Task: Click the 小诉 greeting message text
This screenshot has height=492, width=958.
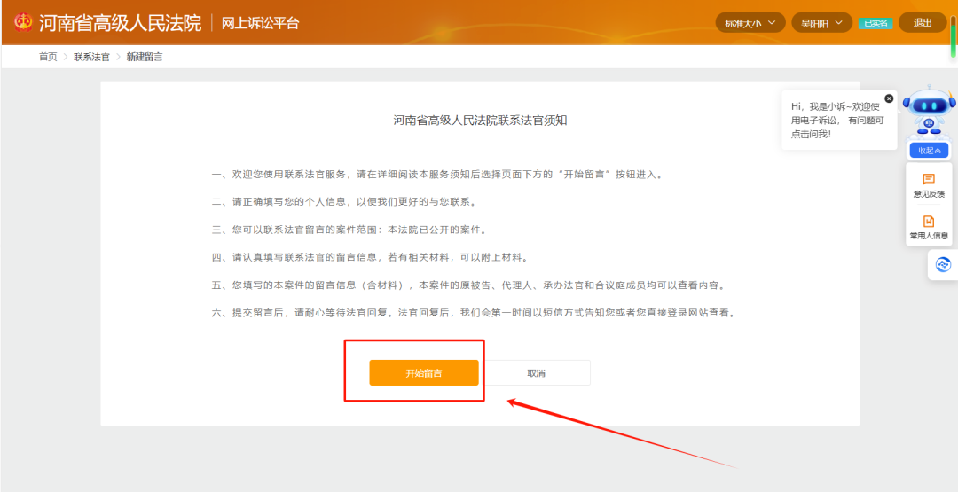Action: [837, 121]
